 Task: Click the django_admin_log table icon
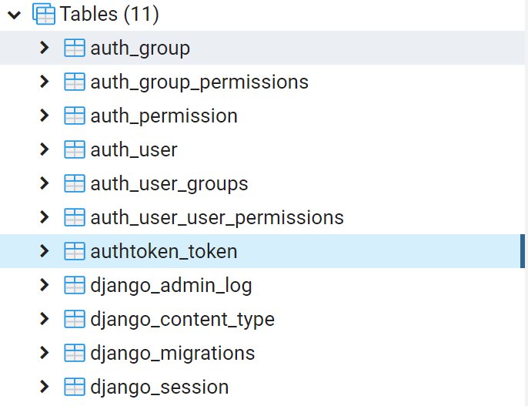click(x=75, y=286)
